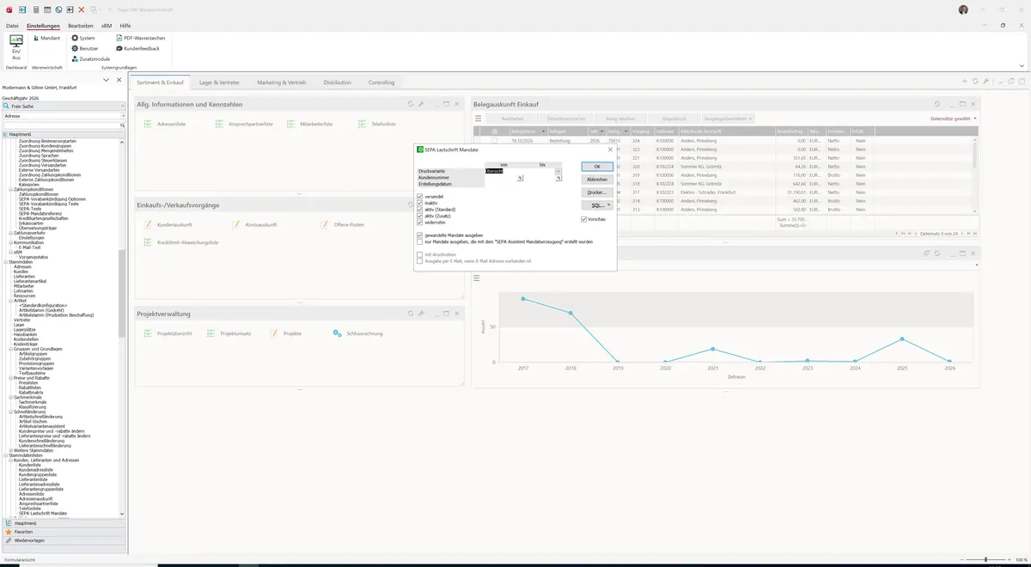The height and width of the screenshot is (567, 1031).
Task: Click the calculator icon in quick access toolbar
Action: tap(34, 9)
